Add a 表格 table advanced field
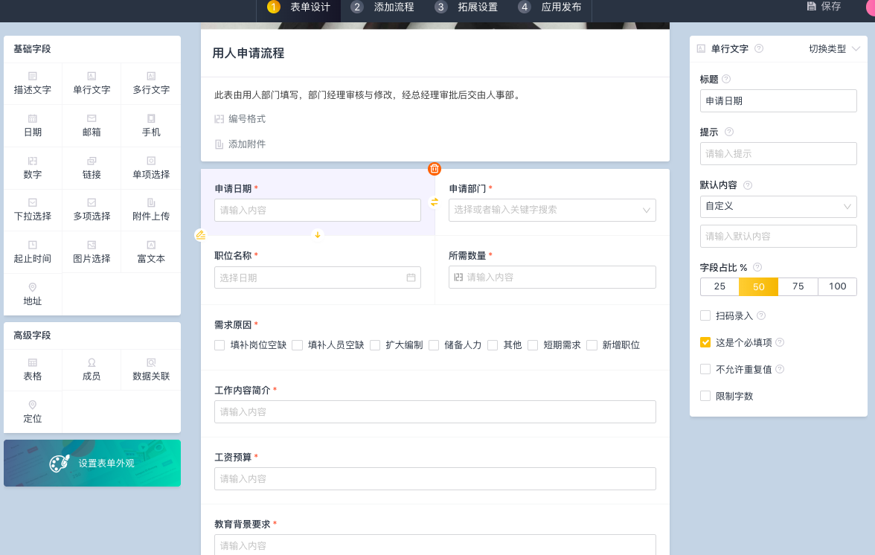Viewport: 875px width, 555px height. (x=33, y=368)
